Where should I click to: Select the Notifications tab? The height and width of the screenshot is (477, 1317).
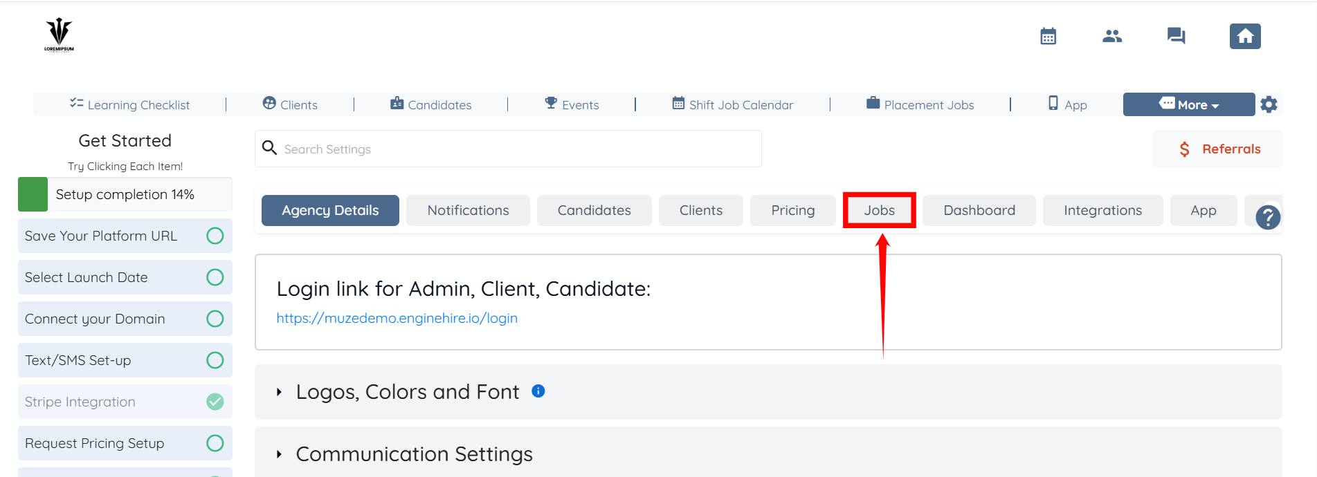pyautogui.click(x=468, y=210)
